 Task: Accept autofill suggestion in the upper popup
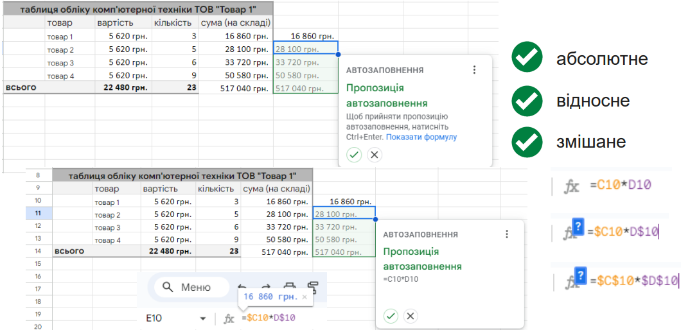tap(354, 155)
